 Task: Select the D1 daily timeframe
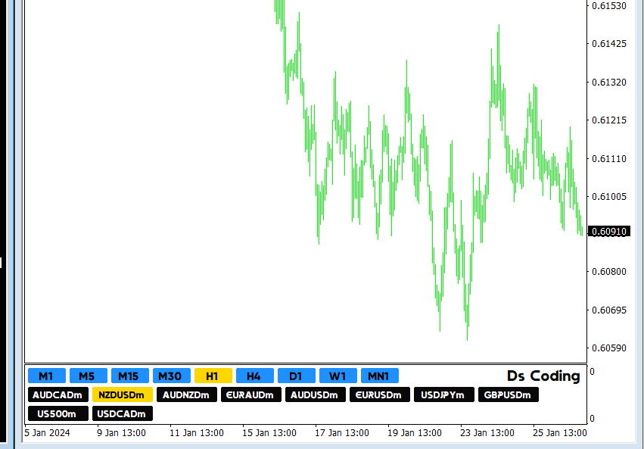(x=297, y=376)
